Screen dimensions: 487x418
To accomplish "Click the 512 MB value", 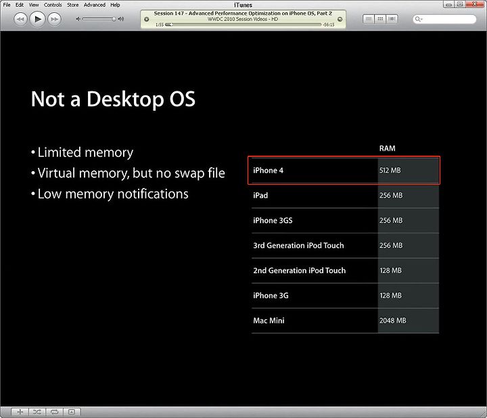I will pyautogui.click(x=390, y=170).
